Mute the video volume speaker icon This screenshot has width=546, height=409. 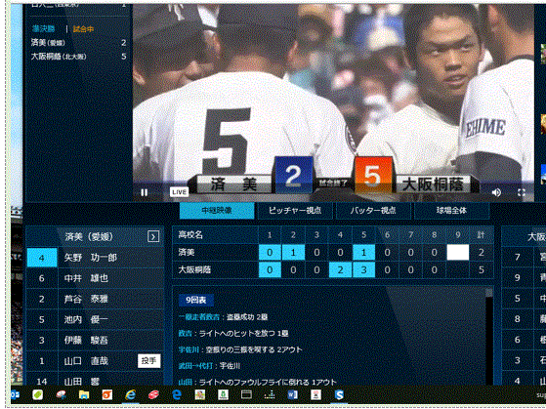coord(496,192)
